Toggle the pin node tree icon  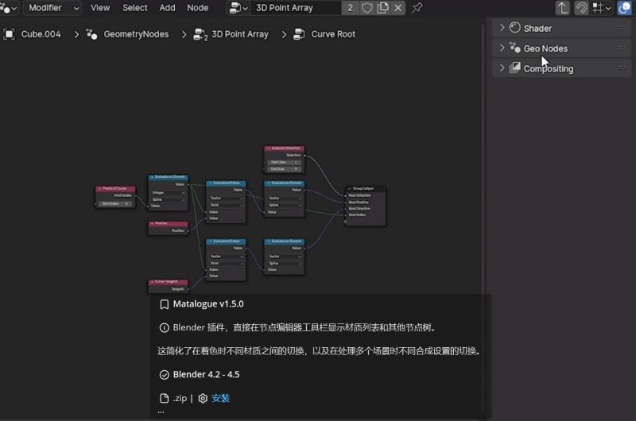click(417, 8)
